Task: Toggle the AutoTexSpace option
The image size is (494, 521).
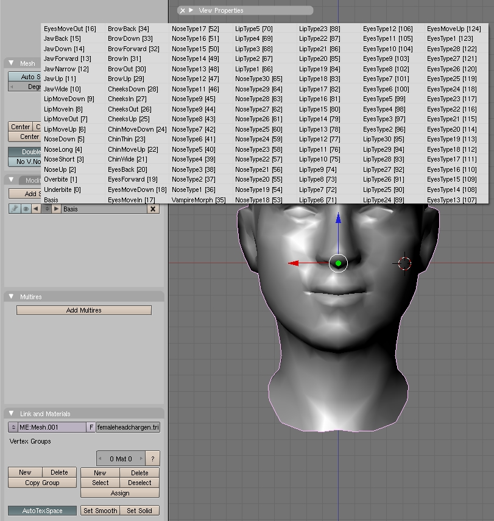Action: tap(43, 511)
